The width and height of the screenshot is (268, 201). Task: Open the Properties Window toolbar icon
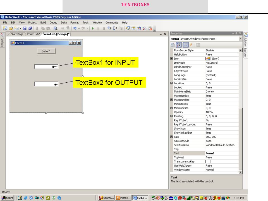pyautogui.click(x=133, y=28)
